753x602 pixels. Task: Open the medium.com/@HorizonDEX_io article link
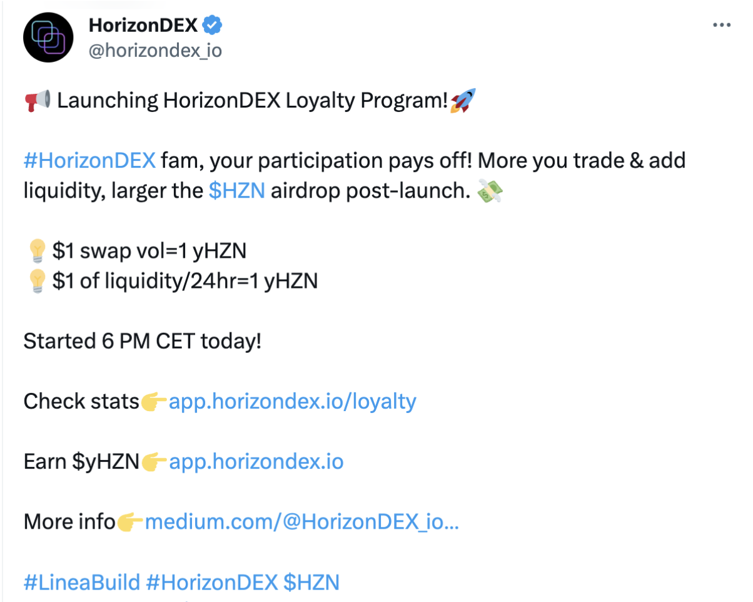(x=302, y=521)
